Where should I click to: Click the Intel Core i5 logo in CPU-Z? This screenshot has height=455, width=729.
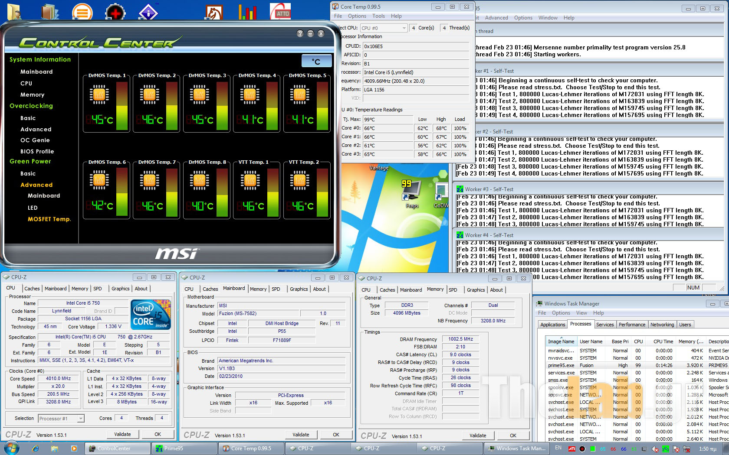coord(151,314)
